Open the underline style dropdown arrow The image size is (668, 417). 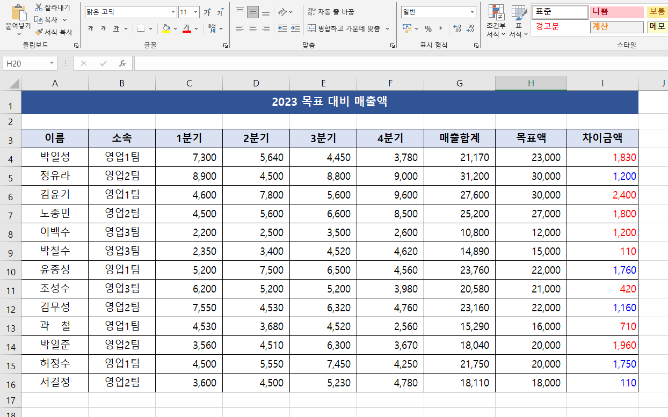126,28
